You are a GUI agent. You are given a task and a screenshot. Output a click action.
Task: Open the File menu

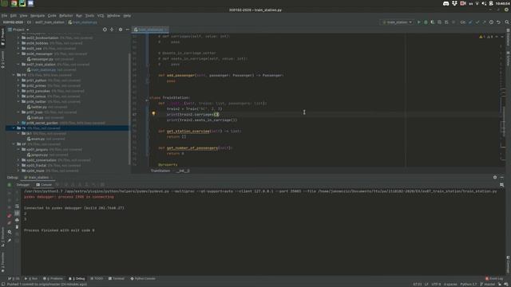[4, 16]
